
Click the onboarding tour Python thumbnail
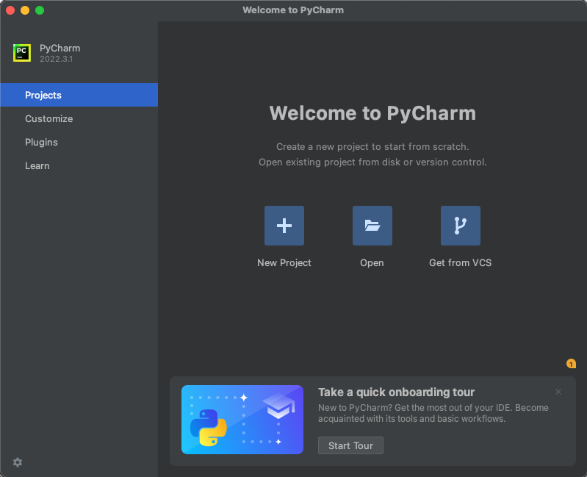242,420
